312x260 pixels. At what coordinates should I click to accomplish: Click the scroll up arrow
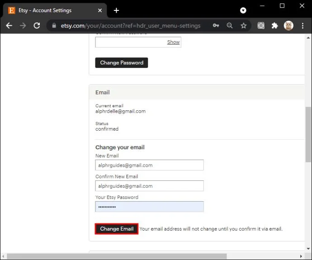(308, 38)
